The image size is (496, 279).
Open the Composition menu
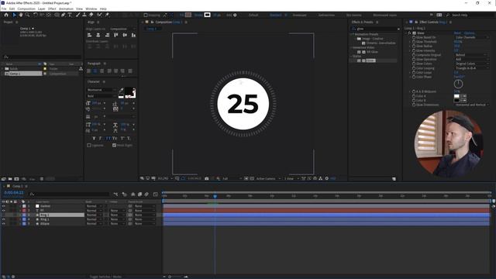pos(26,9)
